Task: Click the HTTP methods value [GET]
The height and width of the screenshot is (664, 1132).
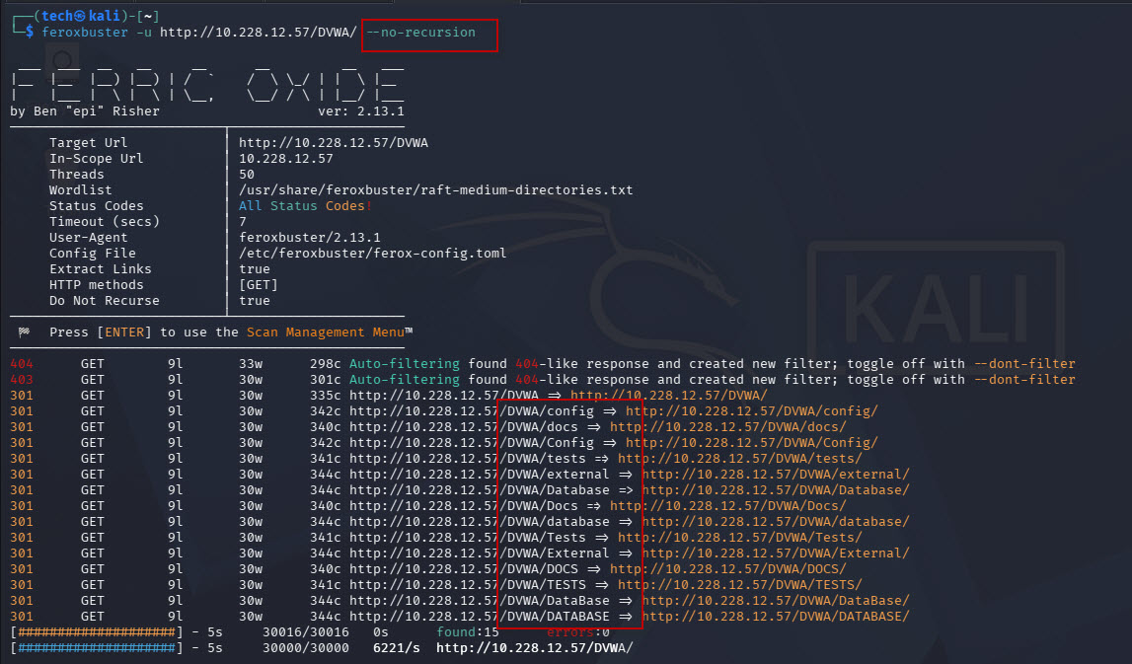Action: pyautogui.click(x=259, y=285)
